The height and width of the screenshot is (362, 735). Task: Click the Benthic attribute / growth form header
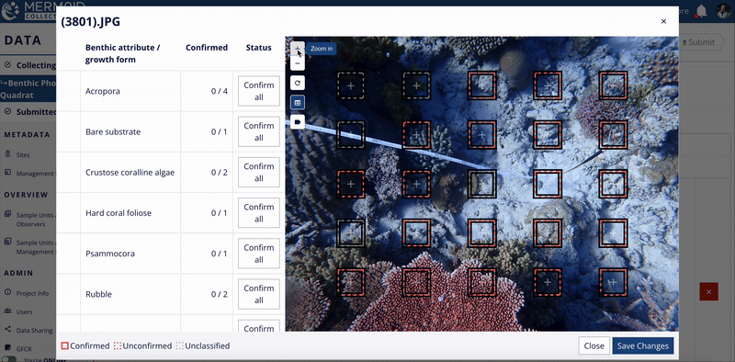123,53
